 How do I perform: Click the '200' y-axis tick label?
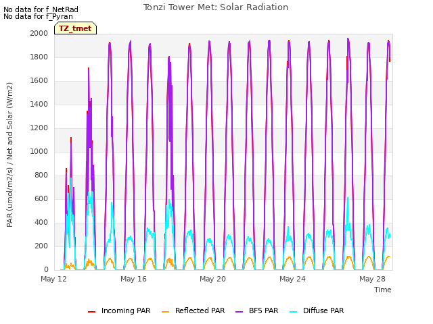point(41,246)
